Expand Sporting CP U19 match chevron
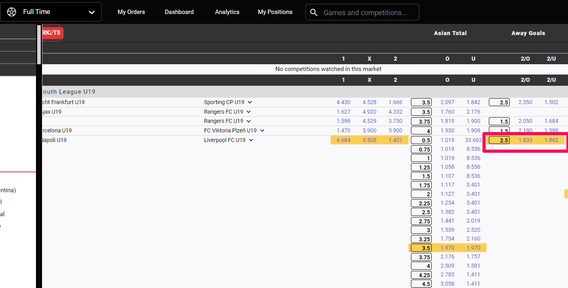 point(250,102)
